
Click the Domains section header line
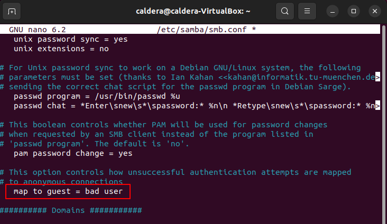tap(70, 211)
